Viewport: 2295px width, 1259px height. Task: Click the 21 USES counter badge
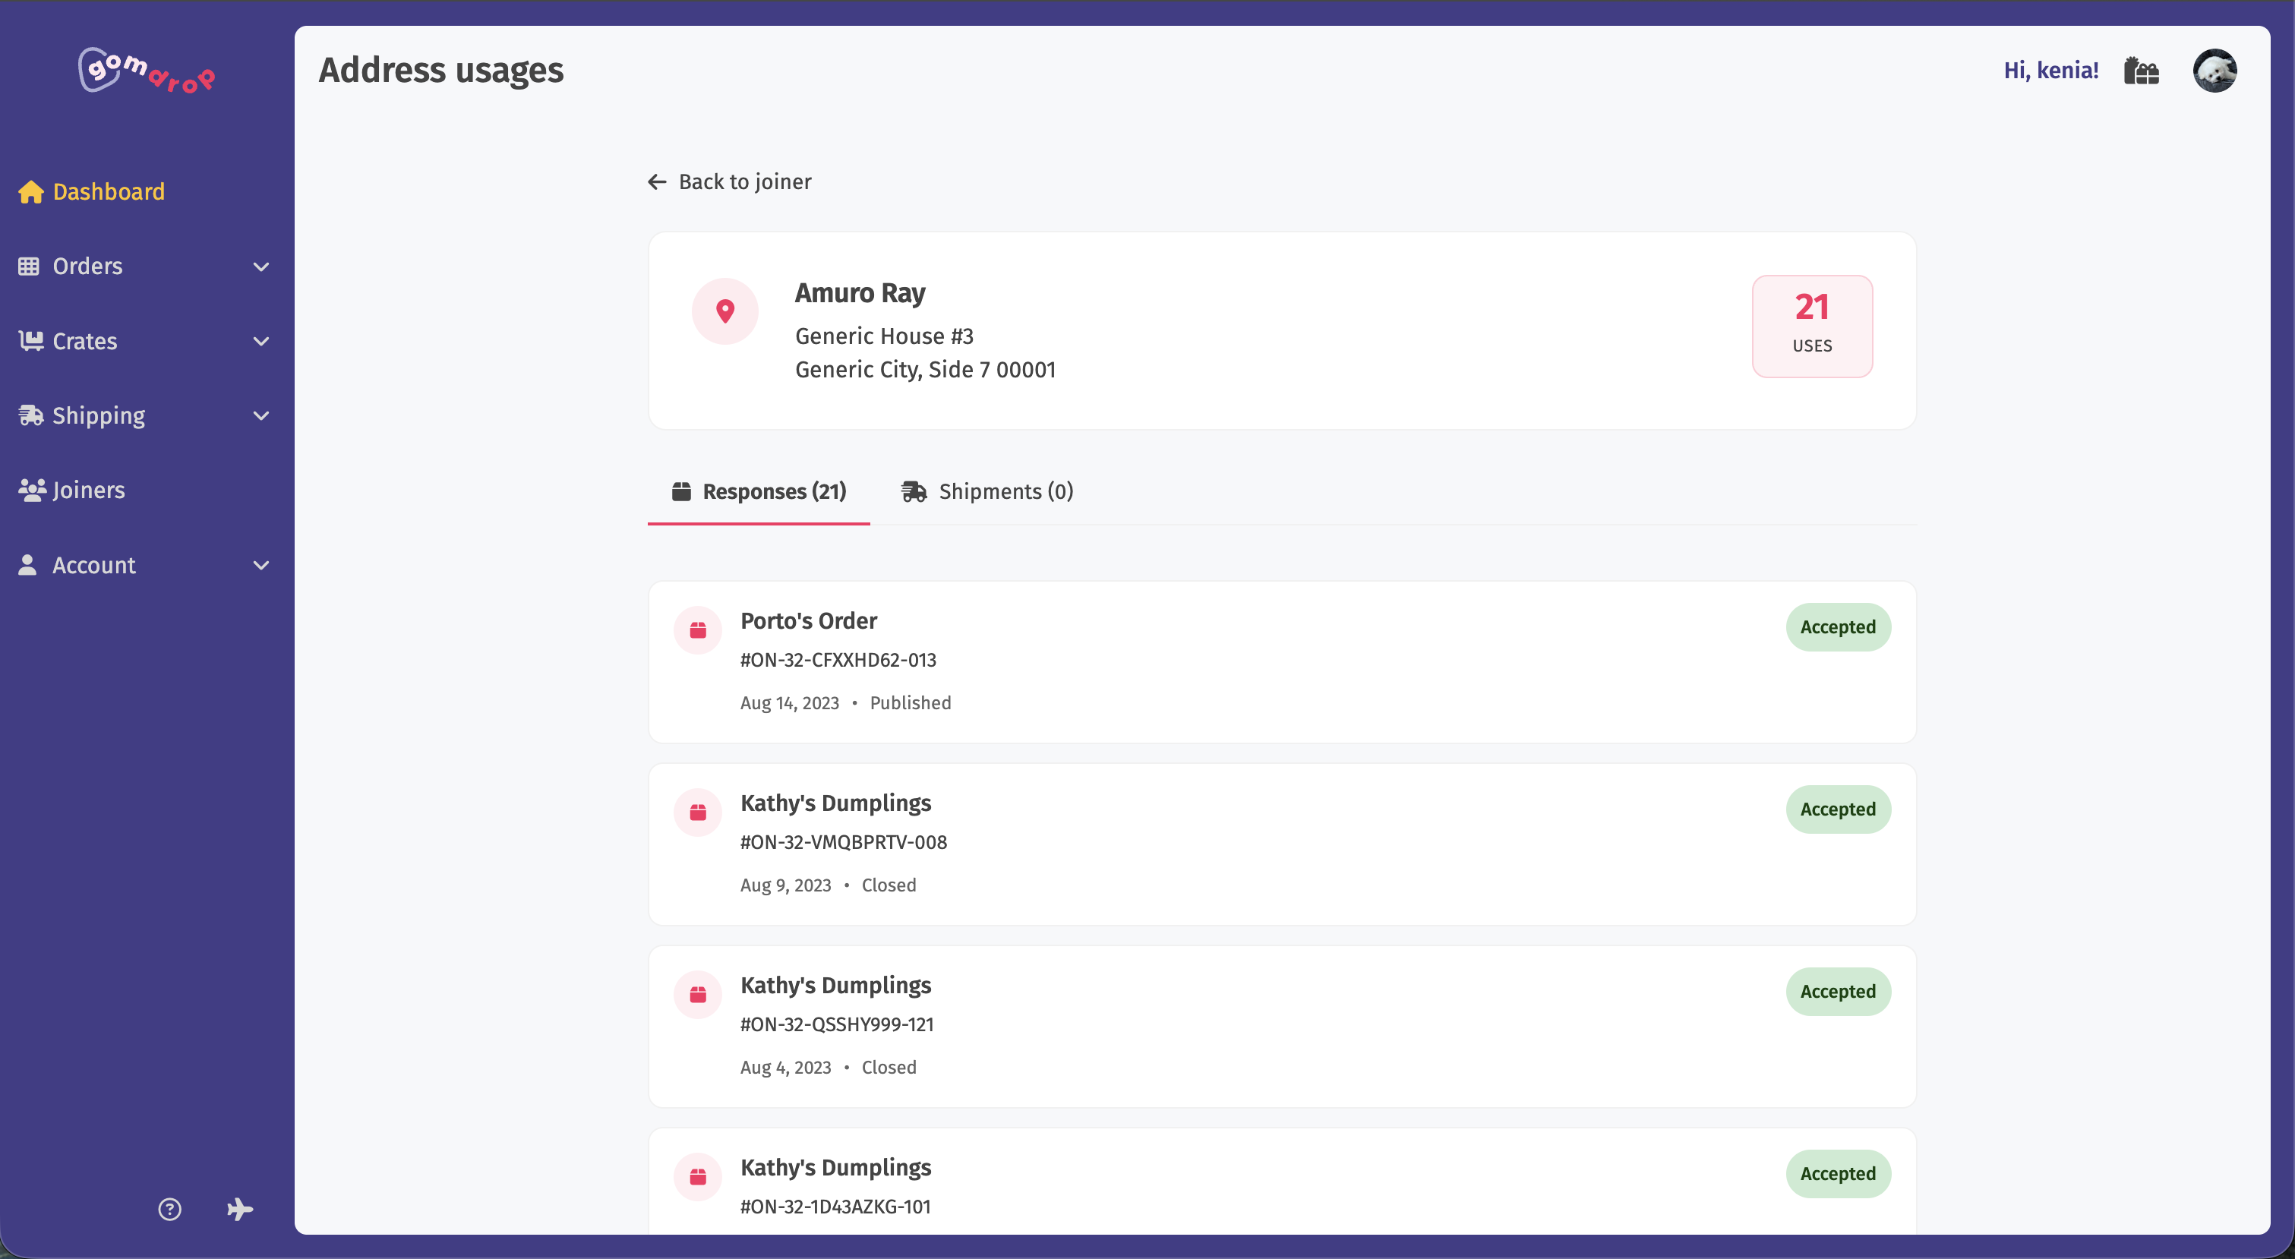[1812, 326]
